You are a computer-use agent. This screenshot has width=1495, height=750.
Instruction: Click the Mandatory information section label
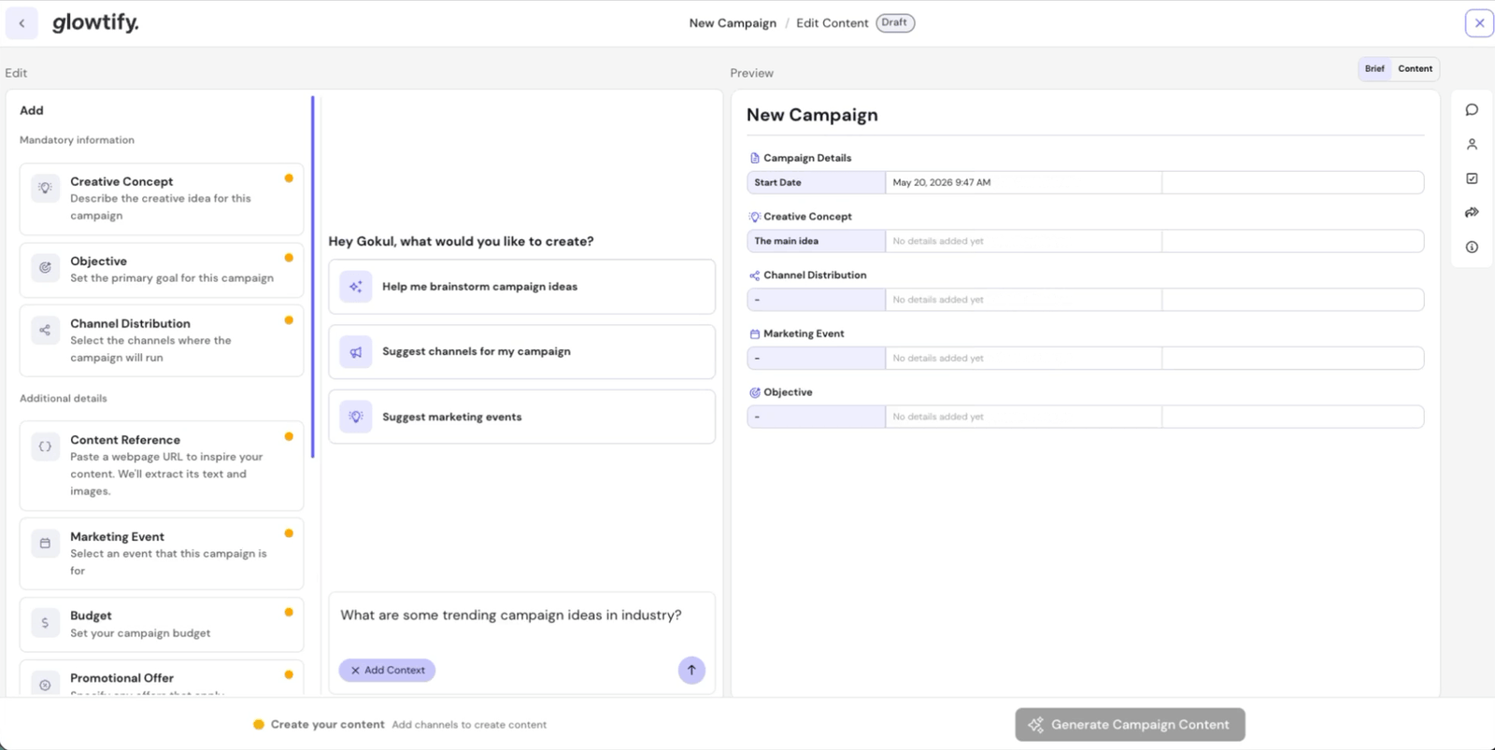[77, 140]
